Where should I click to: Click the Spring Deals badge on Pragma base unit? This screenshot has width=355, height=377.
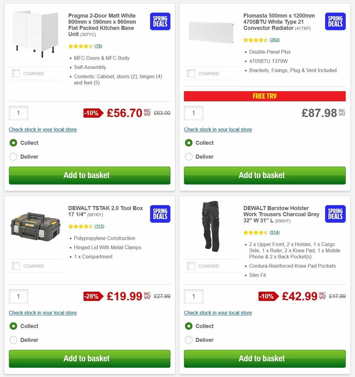[x=160, y=21]
